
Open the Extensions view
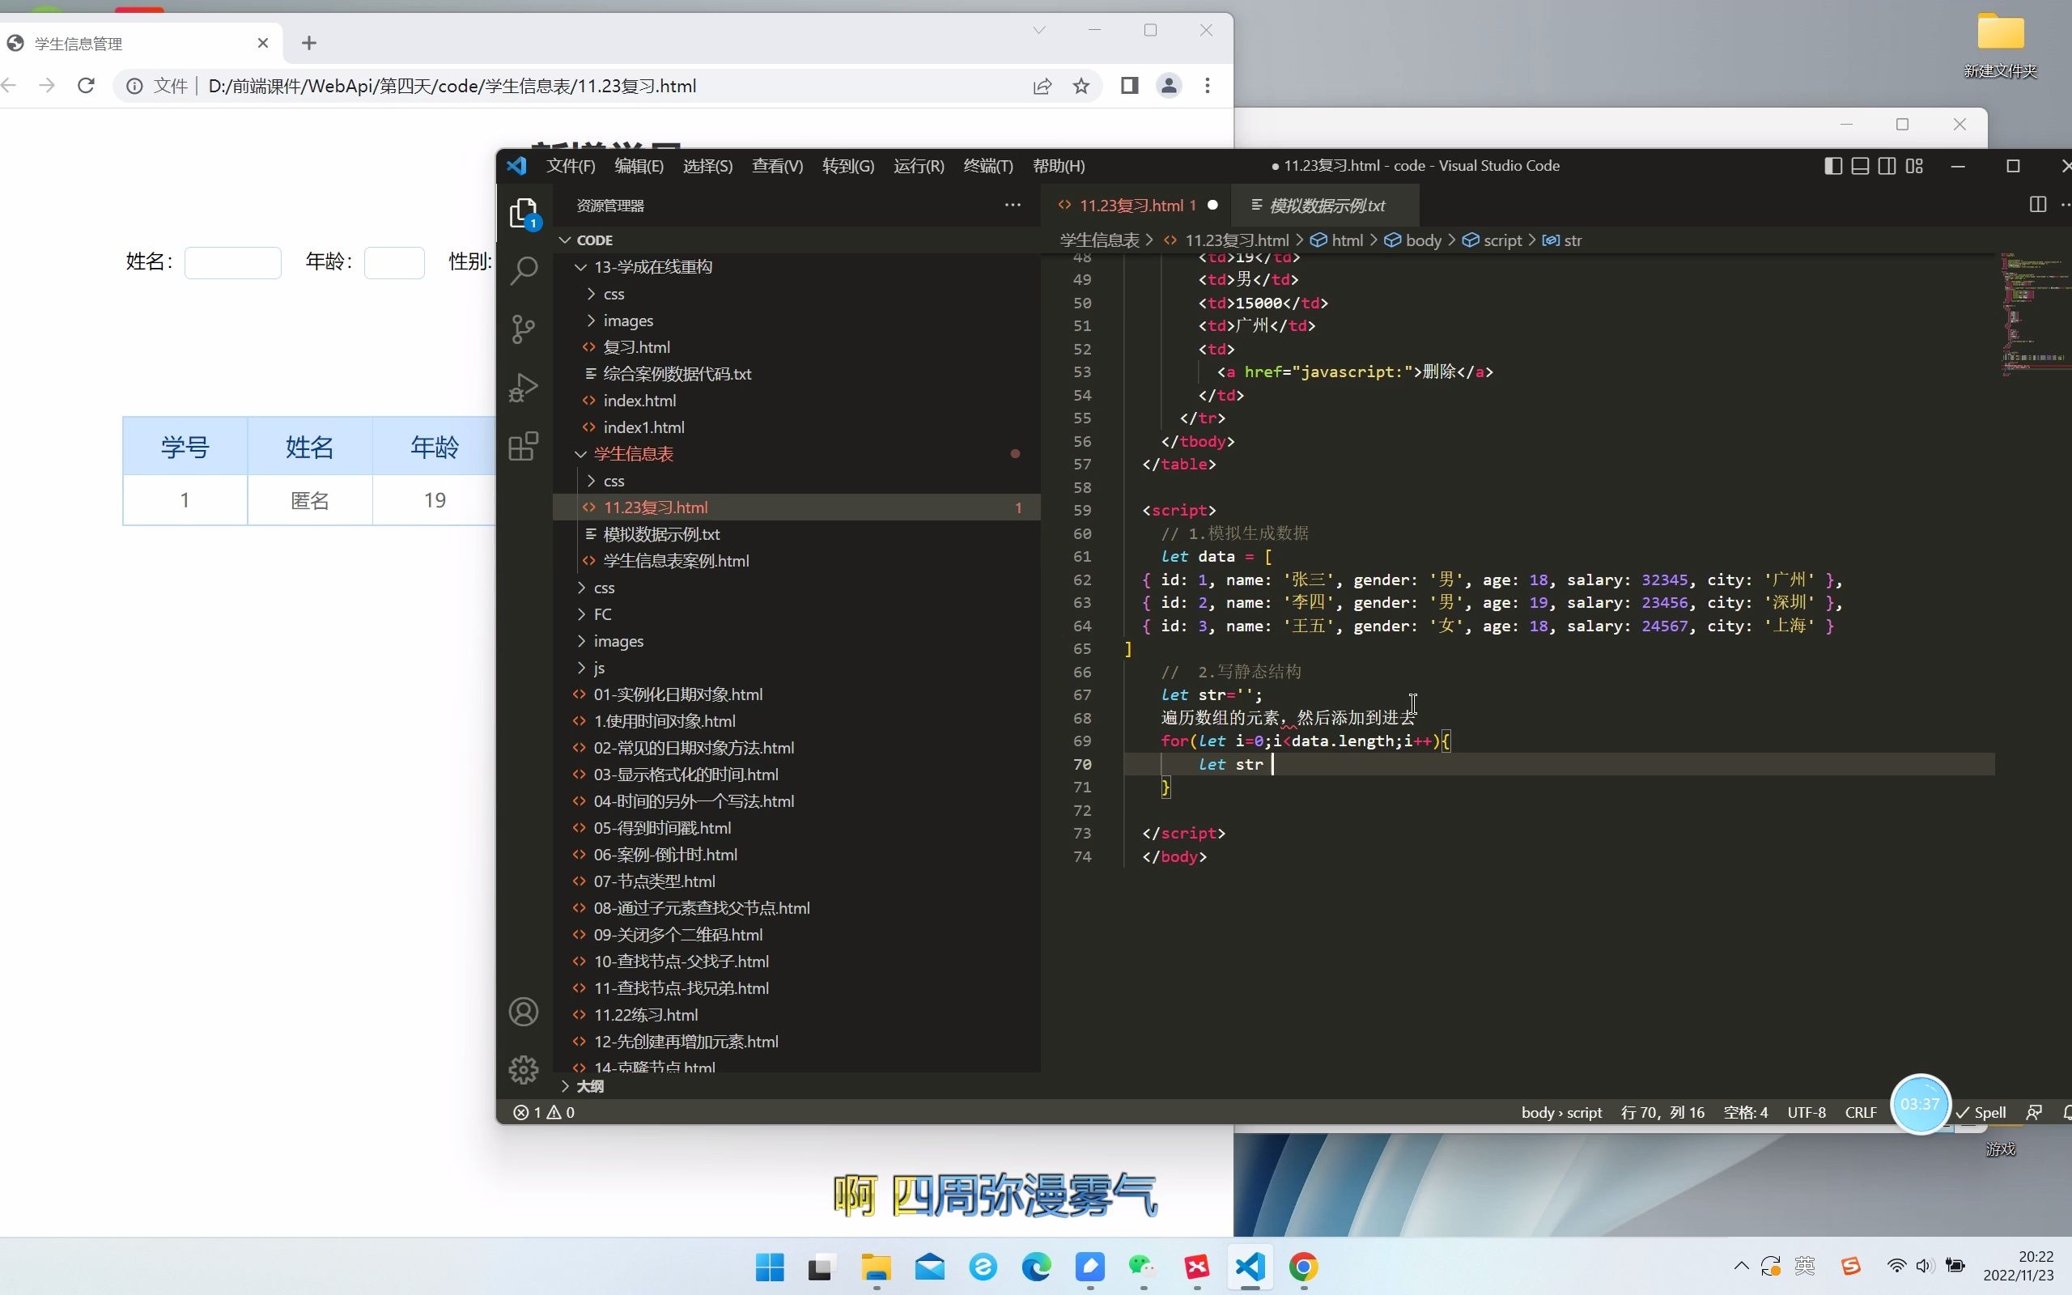523,445
